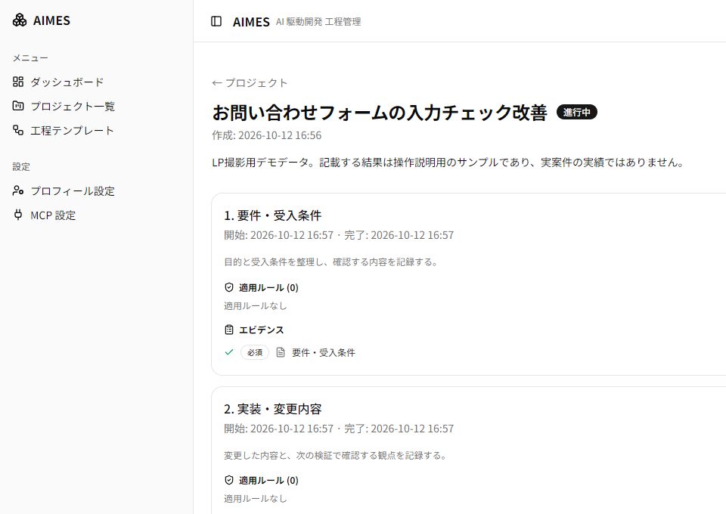Click AIMES title in the top header
Viewport: 726px width, 514px height.
tap(251, 22)
